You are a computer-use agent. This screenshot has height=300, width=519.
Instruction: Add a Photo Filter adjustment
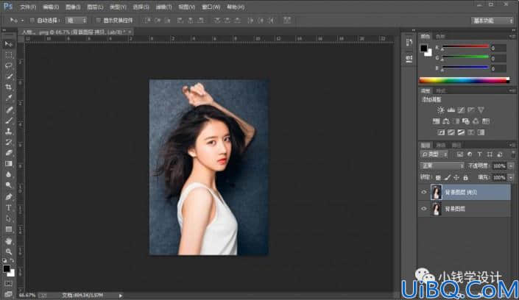coord(466,121)
